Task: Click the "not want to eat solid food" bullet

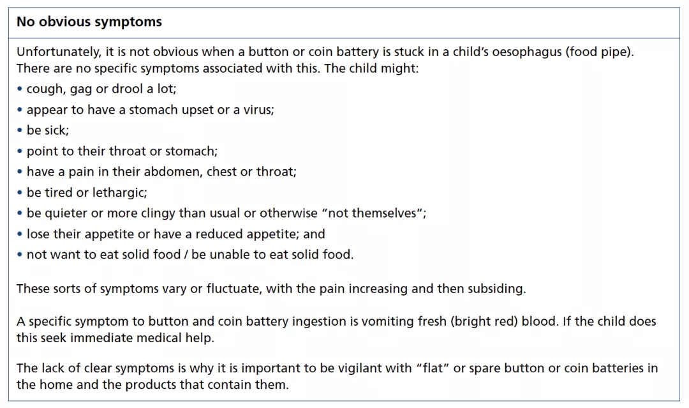Action: click(189, 254)
